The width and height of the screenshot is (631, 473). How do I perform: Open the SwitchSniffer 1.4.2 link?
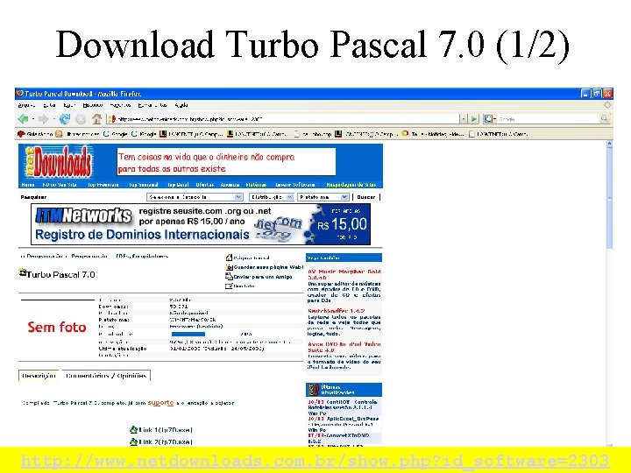click(x=336, y=311)
